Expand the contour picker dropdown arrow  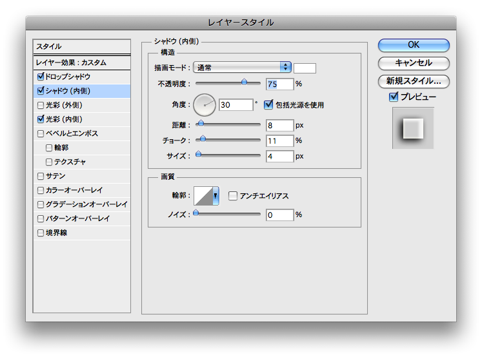pos(216,195)
